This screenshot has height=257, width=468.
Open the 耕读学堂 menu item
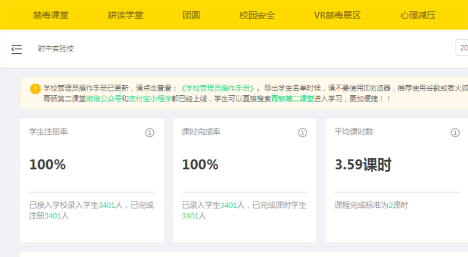(x=125, y=15)
